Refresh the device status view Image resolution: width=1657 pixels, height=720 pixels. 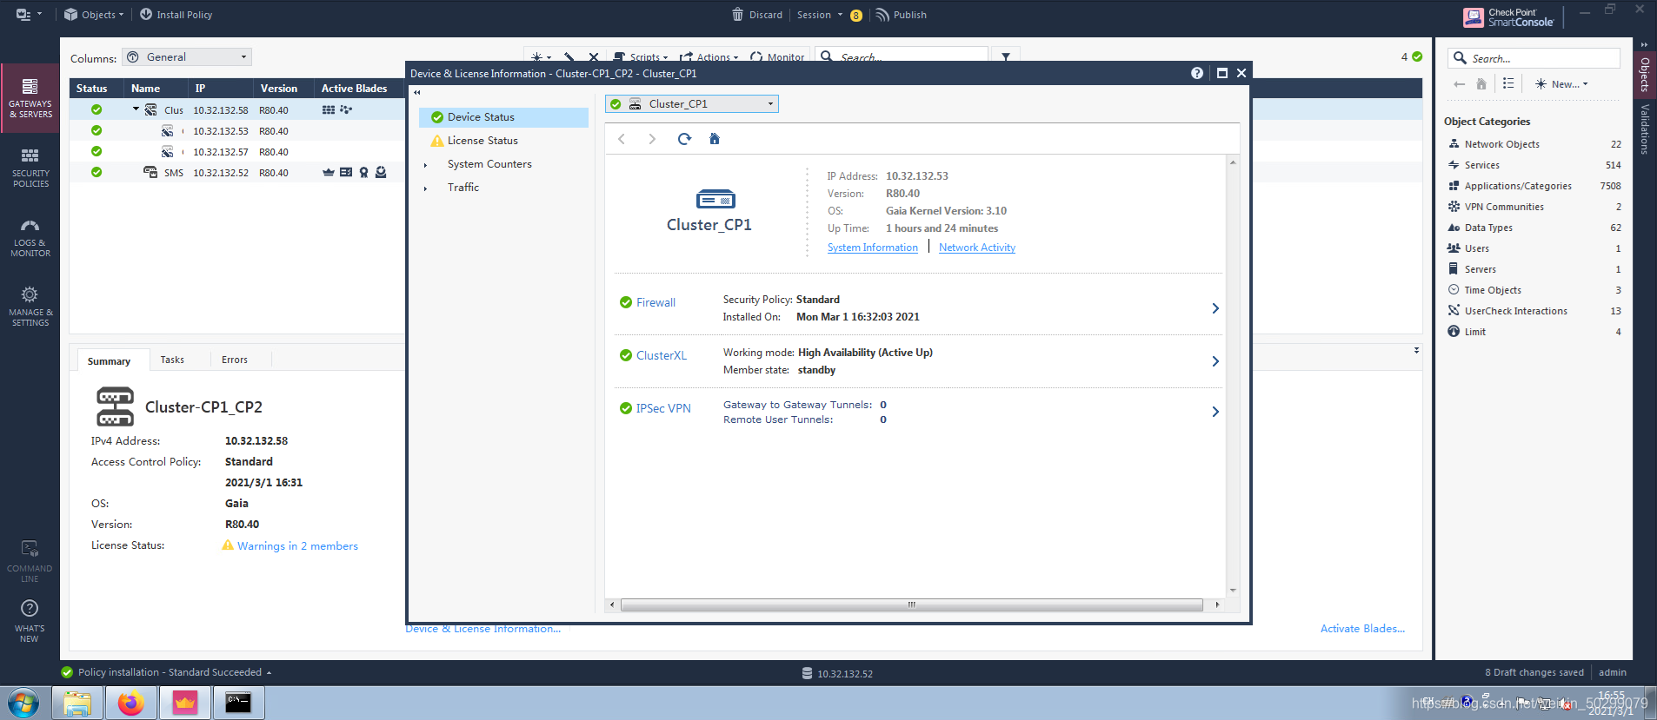tap(684, 139)
